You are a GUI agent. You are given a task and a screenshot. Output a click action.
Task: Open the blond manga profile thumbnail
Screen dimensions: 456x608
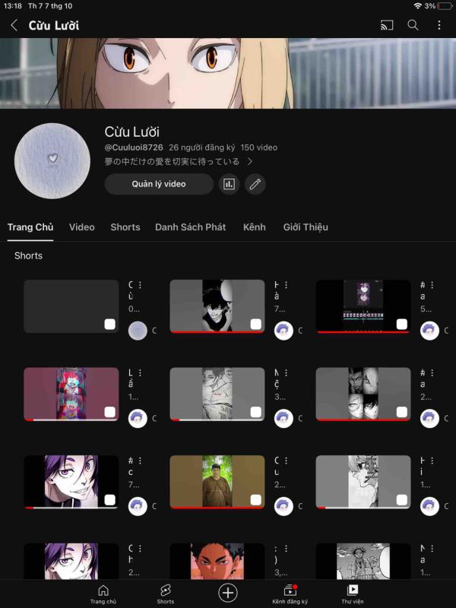(363, 482)
